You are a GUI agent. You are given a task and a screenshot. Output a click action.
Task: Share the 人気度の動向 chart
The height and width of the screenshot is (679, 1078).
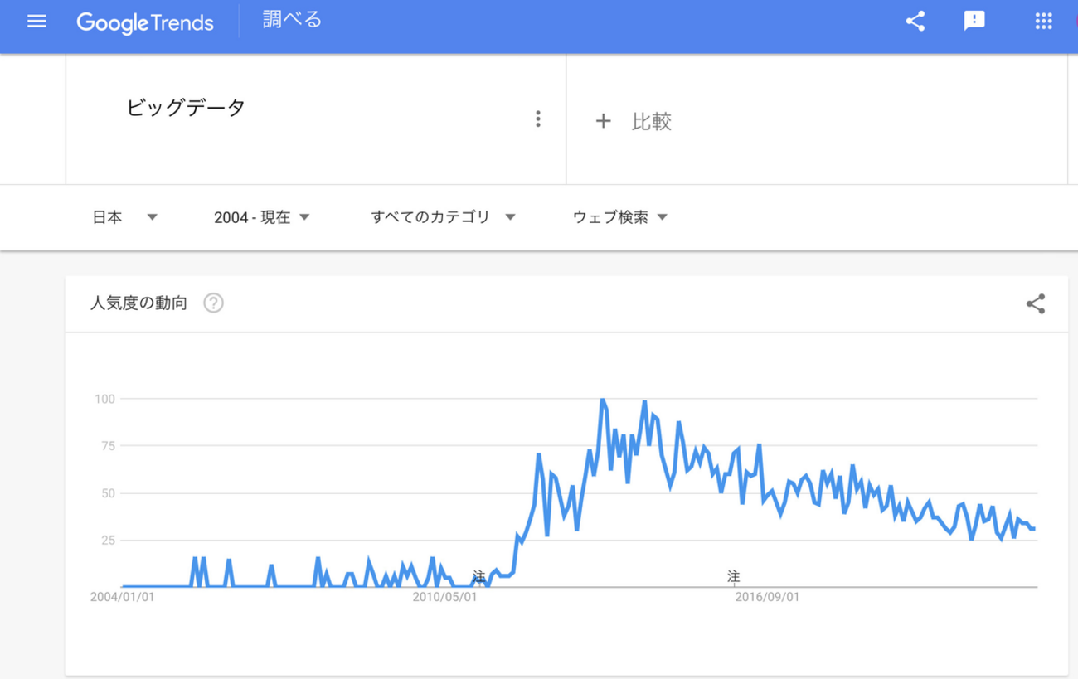click(x=1035, y=304)
